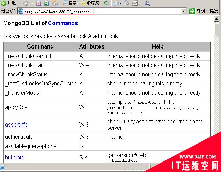This screenshot has width=221, height=172.
Task: Click the mail envelope icon
Action: pos(116,3)
